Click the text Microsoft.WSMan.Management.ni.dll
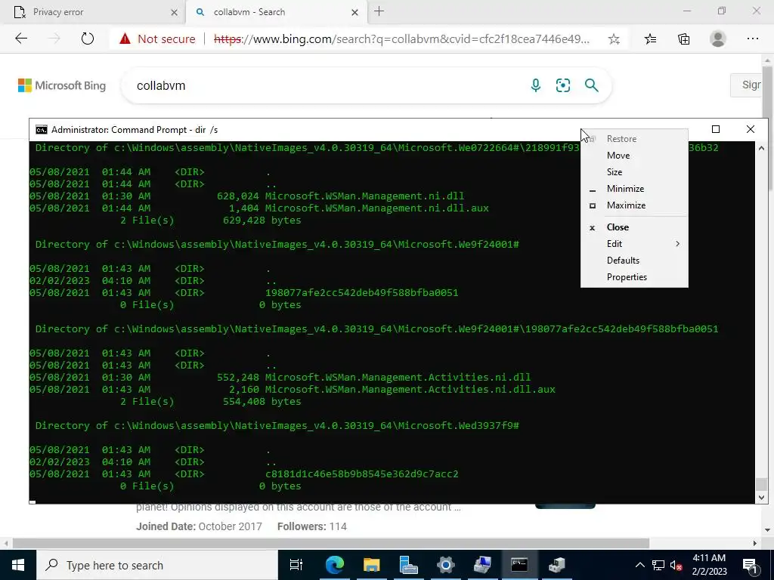Screen dimensions: 774x580 tap(365, 196)
